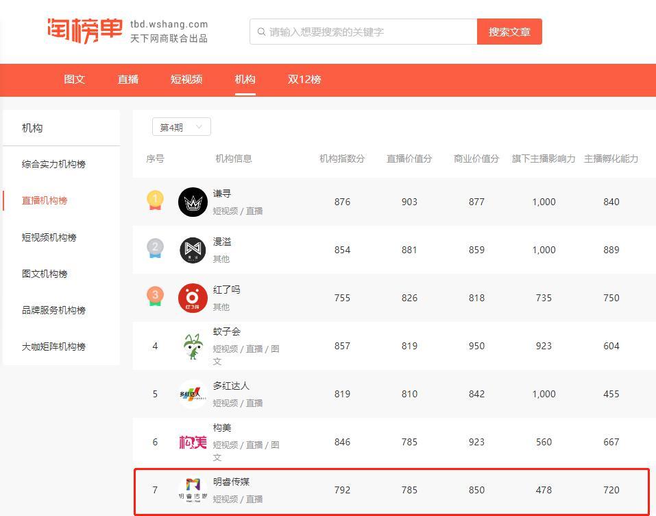
Task: Click the 搜索文章 button
Action: [509, 32]
